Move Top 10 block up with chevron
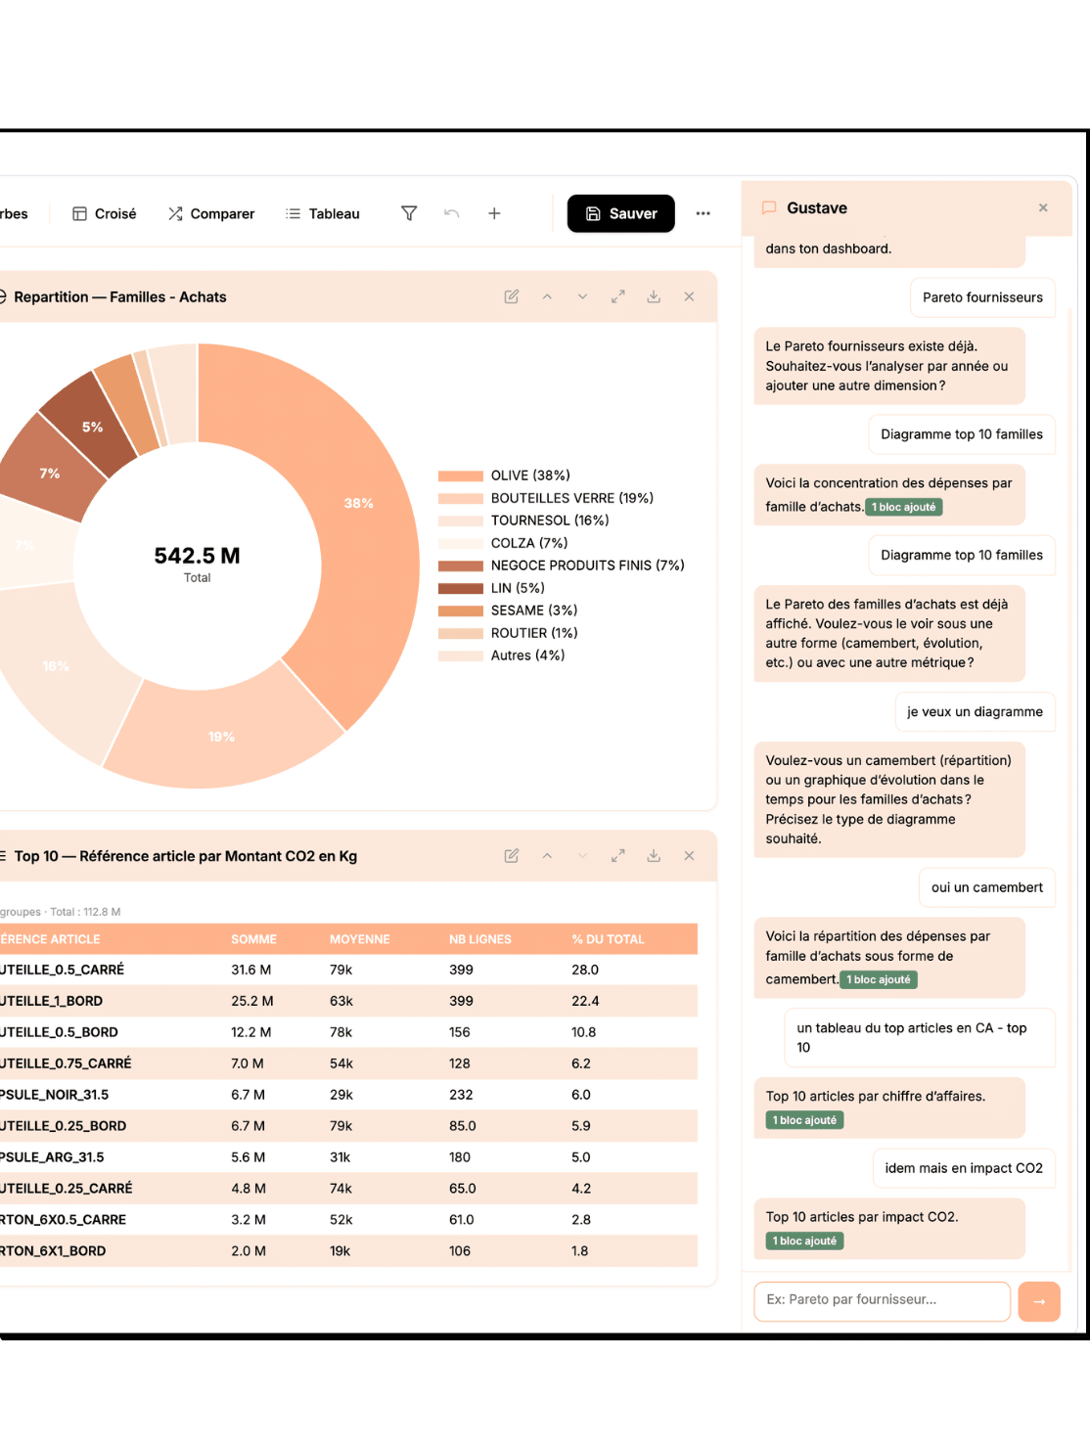 click(x=547, y=856)
